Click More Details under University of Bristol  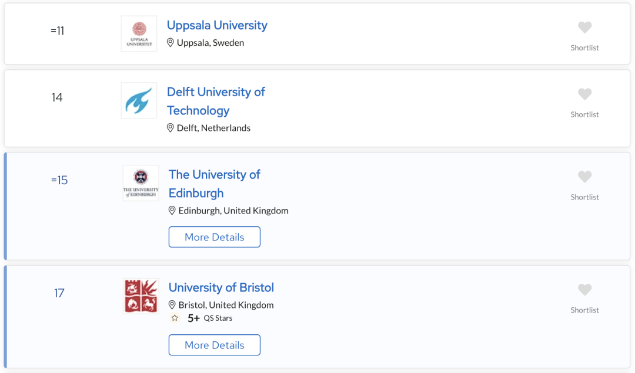point(214,345)
